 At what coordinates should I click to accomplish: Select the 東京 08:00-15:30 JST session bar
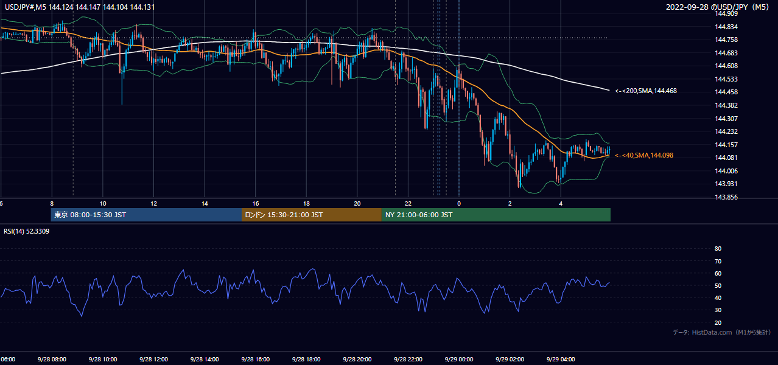click(146, 215)
